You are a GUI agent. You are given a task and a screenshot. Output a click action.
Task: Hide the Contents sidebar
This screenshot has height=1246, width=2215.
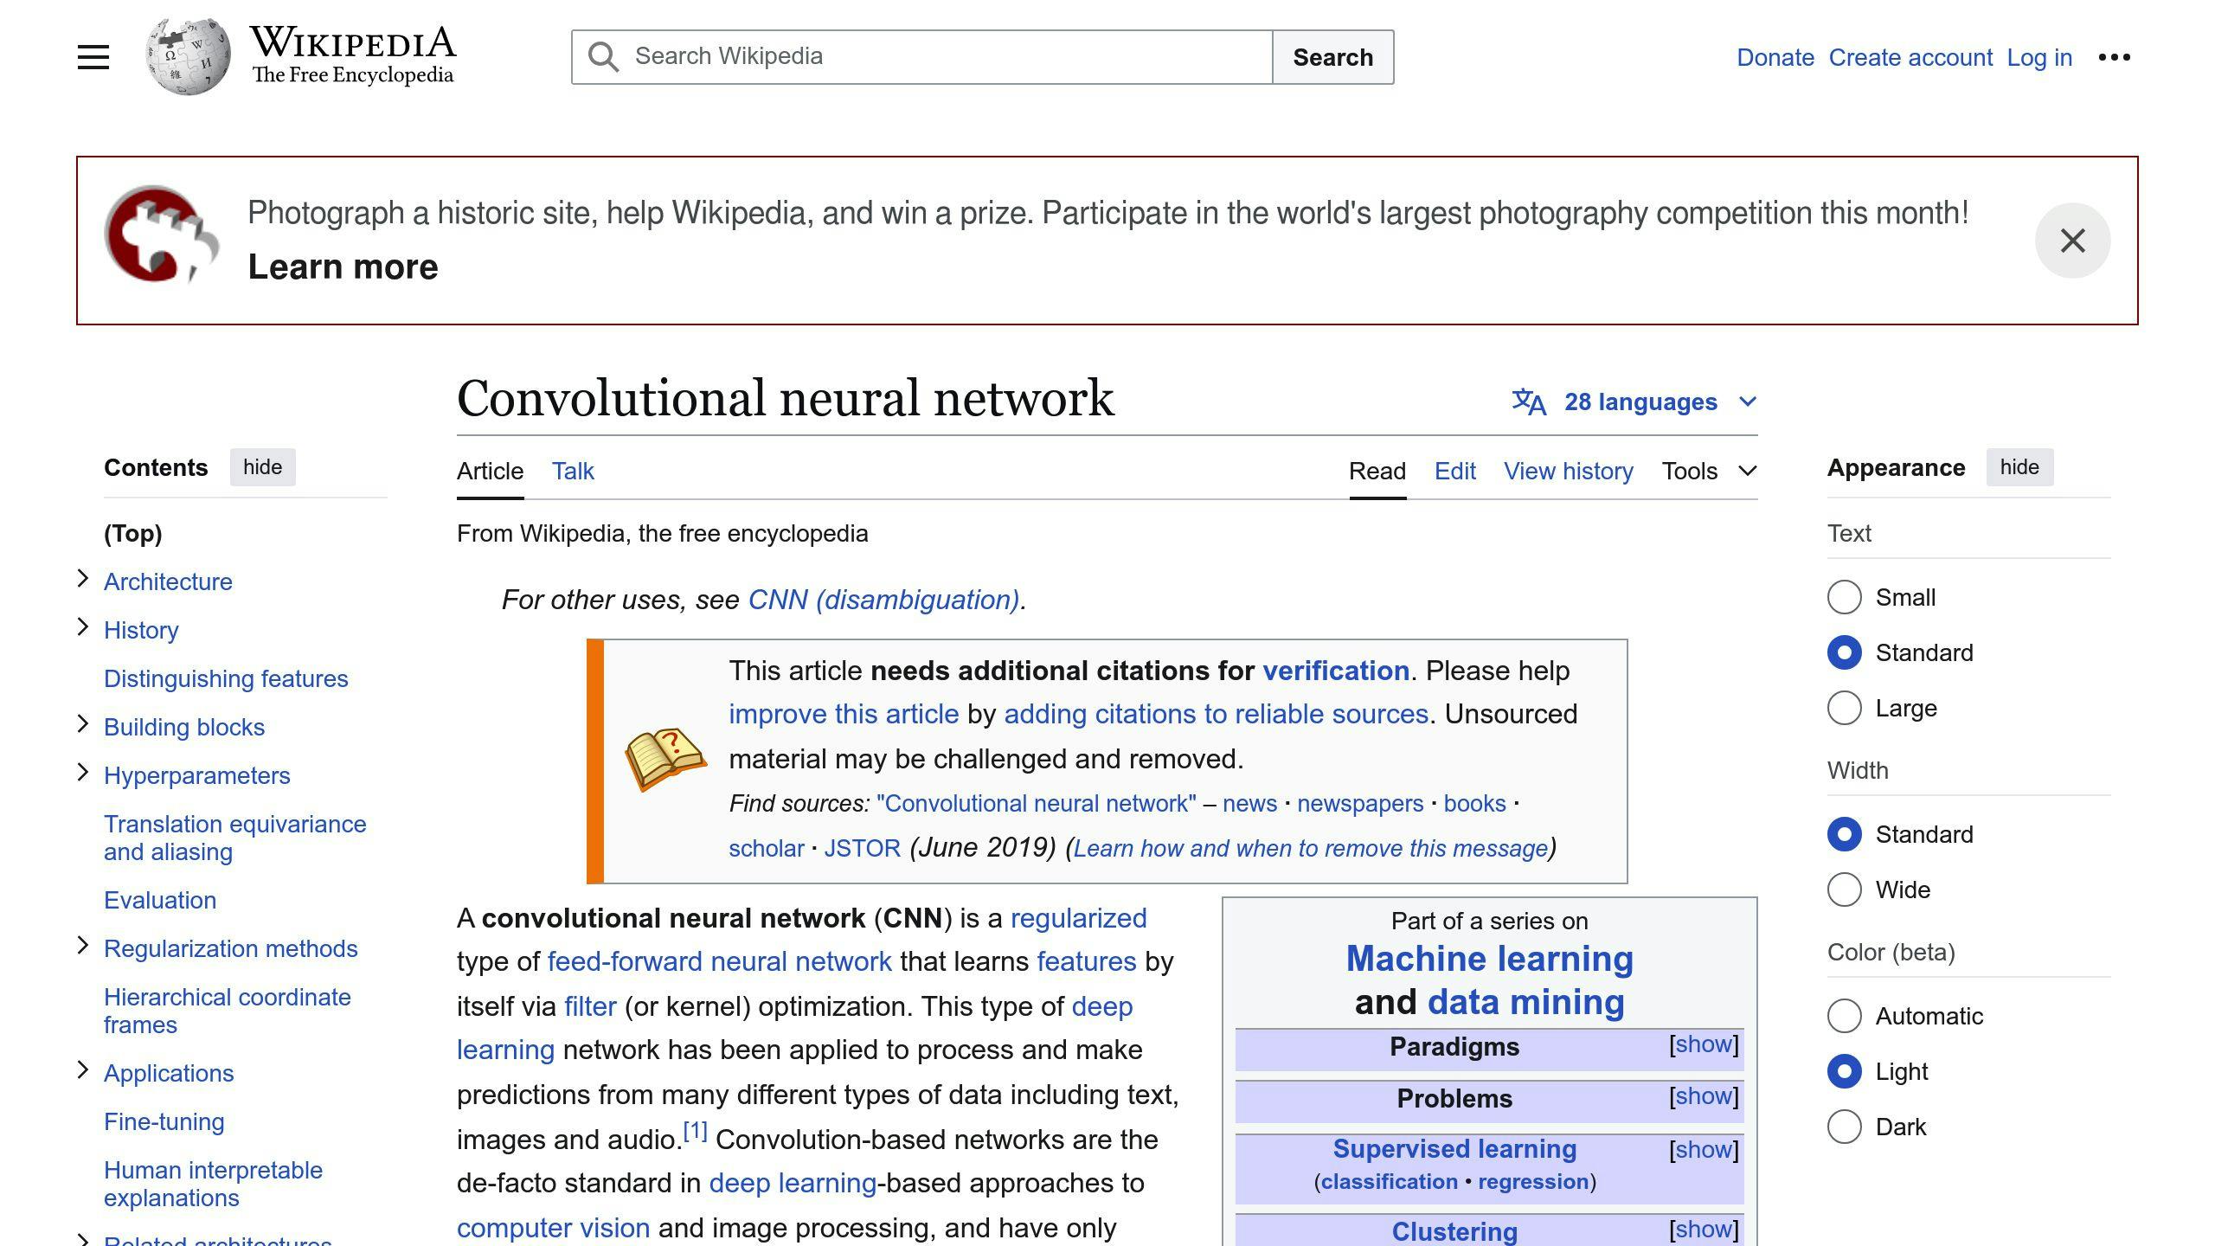tap(262, 467)
